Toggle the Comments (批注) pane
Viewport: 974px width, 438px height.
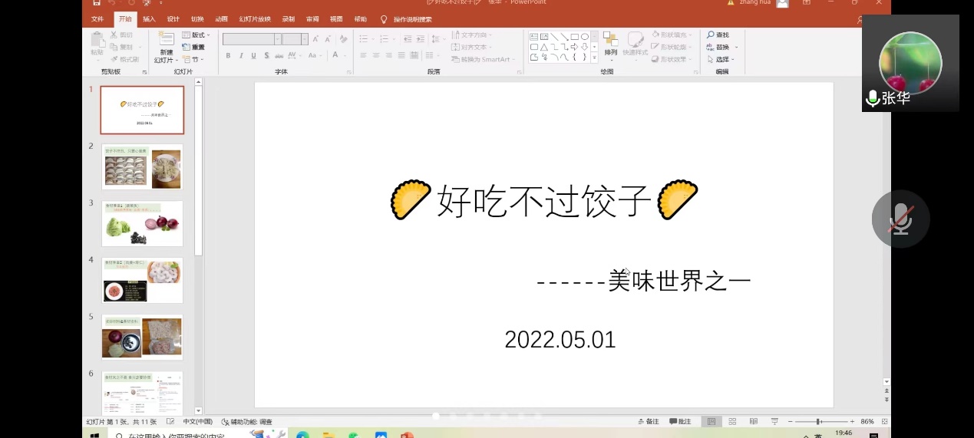point(680,422)
